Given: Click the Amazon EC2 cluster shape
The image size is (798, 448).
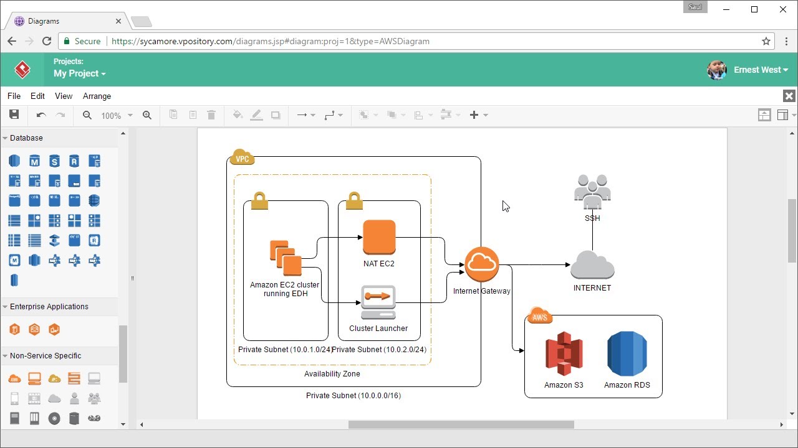Looking at the screenshot, I should pyautogui.click(x=286, y=258).
